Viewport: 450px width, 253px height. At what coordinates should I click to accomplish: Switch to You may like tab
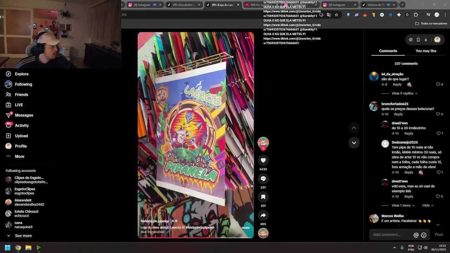tap(426, 51)
